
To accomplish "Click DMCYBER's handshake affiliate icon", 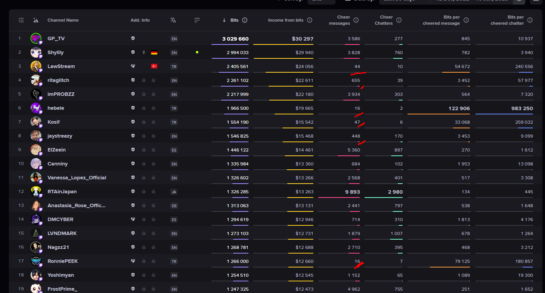I will 133,219.
